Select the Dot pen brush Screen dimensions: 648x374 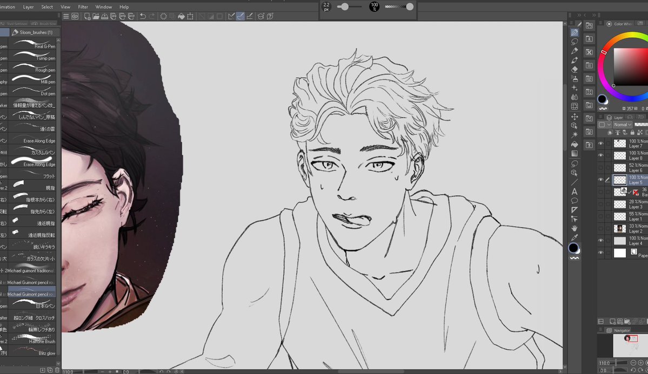(32, 91)
